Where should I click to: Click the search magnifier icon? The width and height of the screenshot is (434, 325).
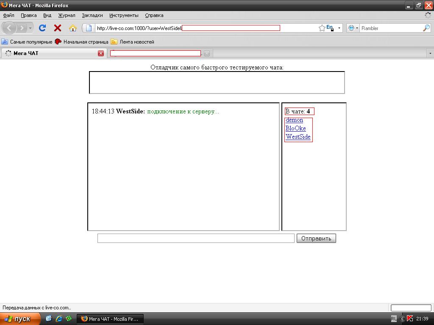click(426, 28)
